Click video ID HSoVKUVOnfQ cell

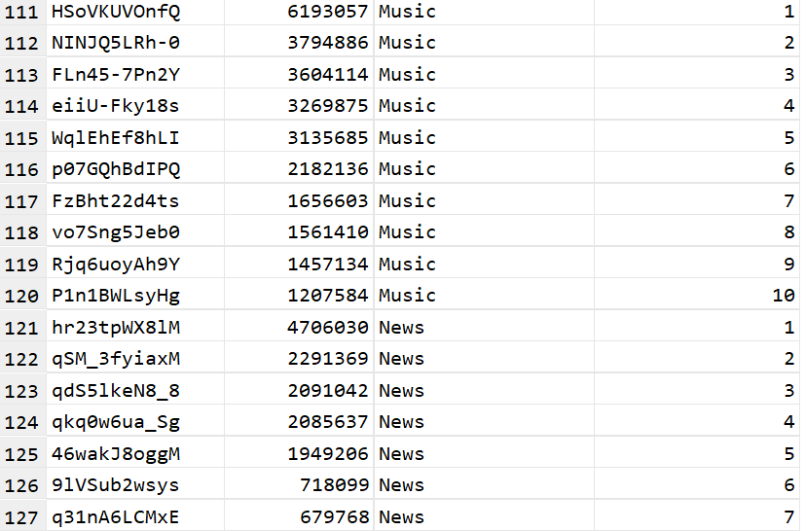pos(135,12)
